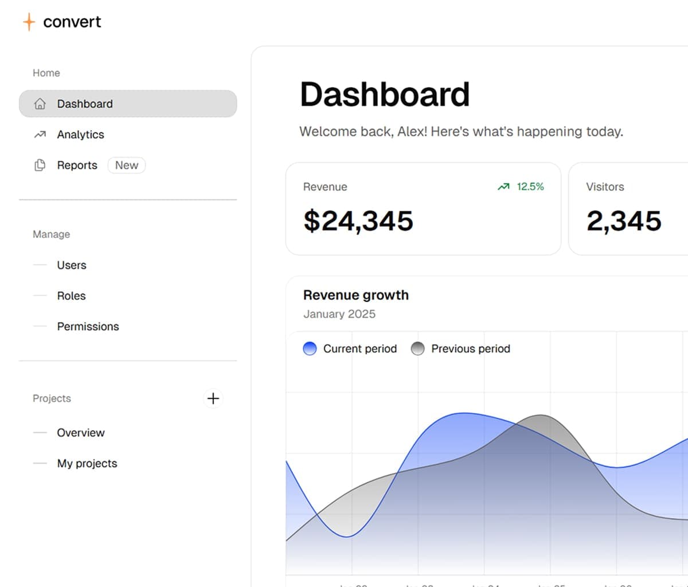Viewport: 688px width, 587px height.
Task: Expand the Home section
Action: (x=46, y=73)
